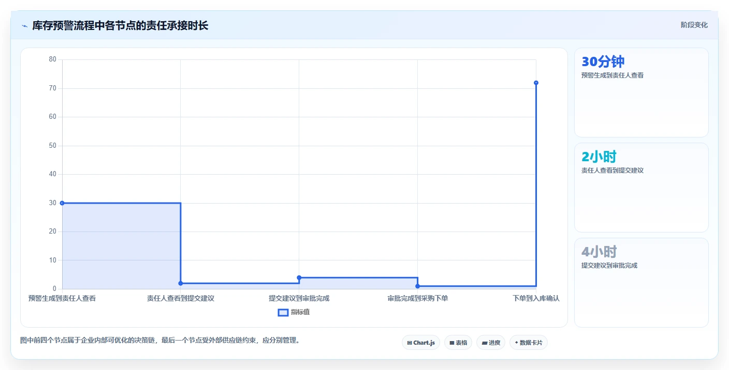729x370 pixels.
Task: Click card caption 提交建议到审批完成
Action: click(609, 266)
